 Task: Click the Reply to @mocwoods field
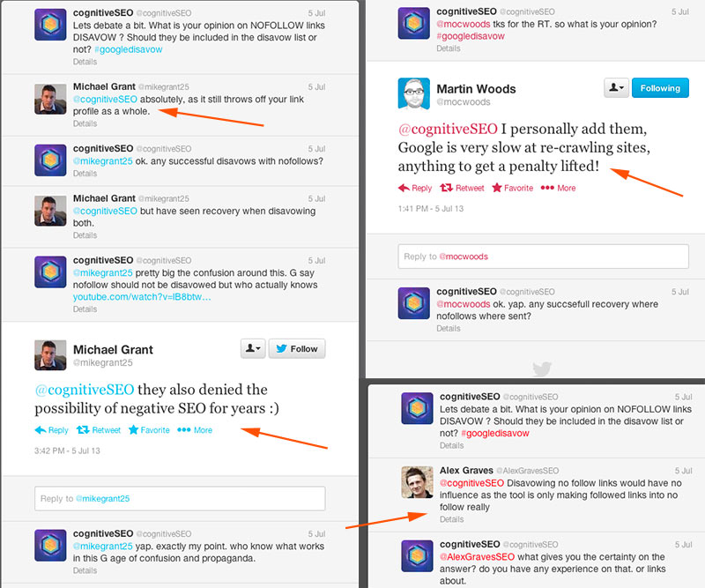(x=543, y=257)
